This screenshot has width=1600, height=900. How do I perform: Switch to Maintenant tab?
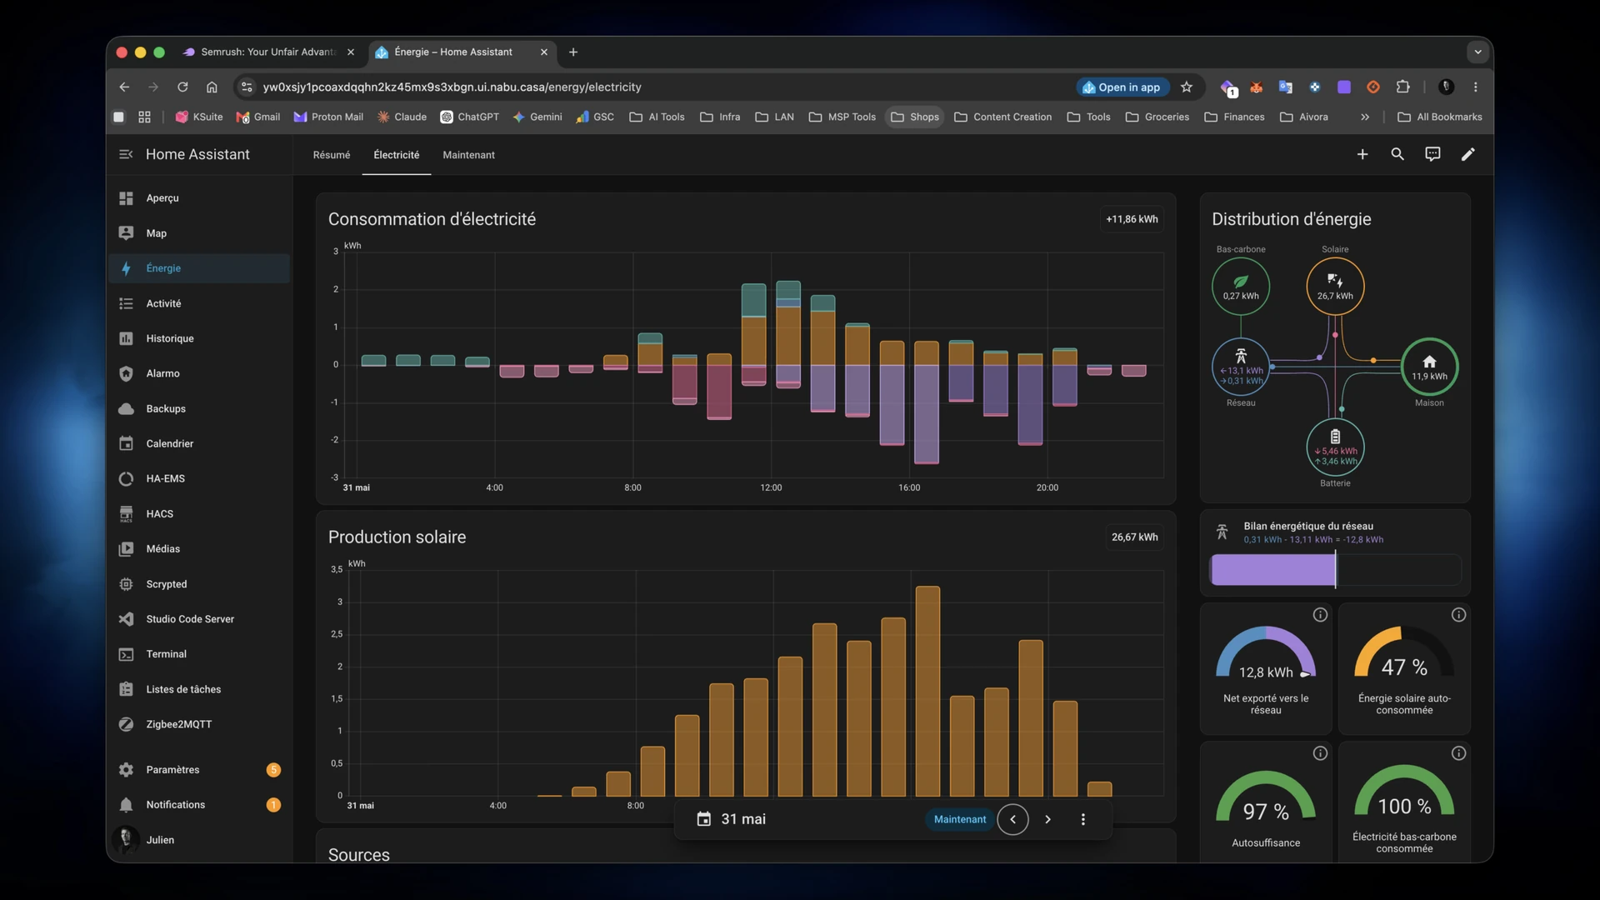pyautogui.click(x=468, y=155)
